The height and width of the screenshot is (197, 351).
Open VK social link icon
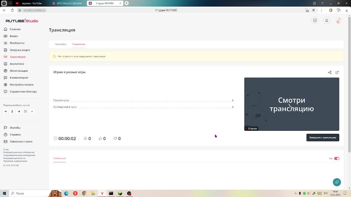pyautogui.click(x=5, y=111)
